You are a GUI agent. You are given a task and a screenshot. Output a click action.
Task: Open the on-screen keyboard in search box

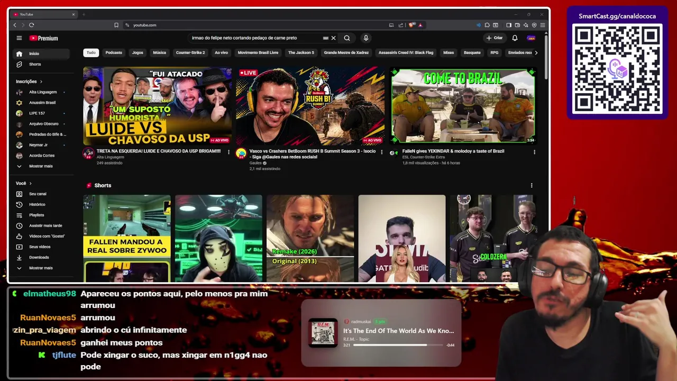[x=325, y=38]
